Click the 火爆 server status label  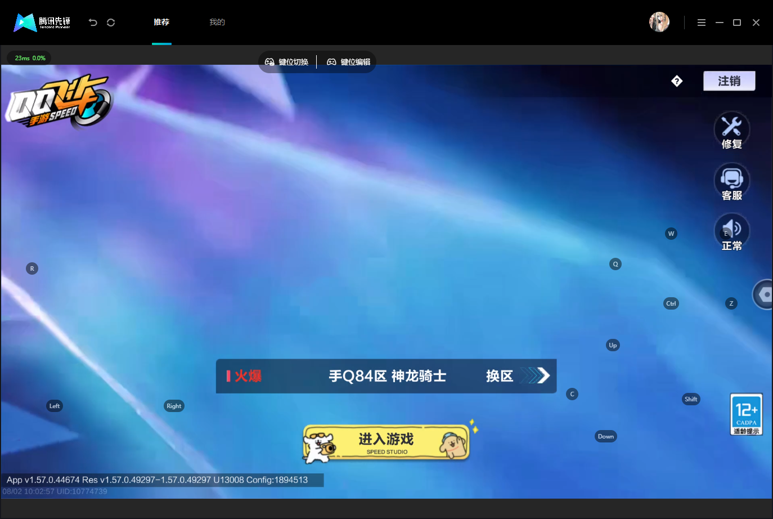pyautogui.click(x=244, y=376)
